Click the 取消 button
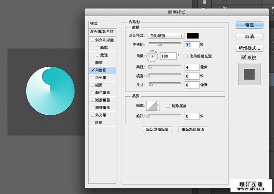274x194 pixels. pyautogui.click(x=250, y=36)
